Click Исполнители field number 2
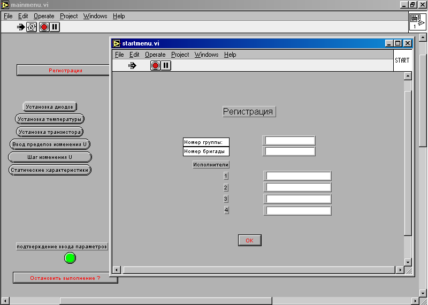The image size is (428, 305). click(297, 187)
